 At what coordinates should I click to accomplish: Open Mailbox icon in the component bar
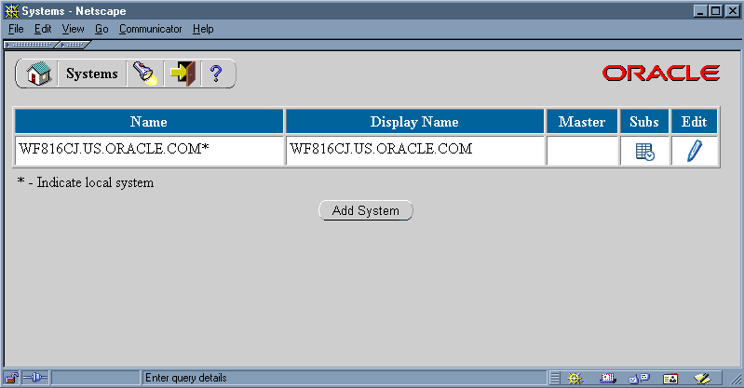point(608,378)
